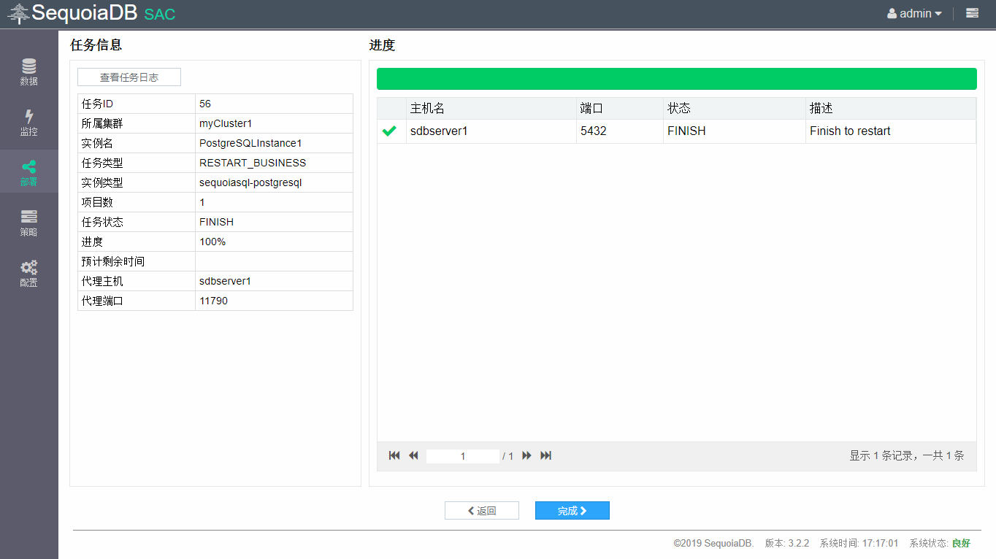
Task: Jump to last page with skip-forward icon
Action: tap(545, 455)
